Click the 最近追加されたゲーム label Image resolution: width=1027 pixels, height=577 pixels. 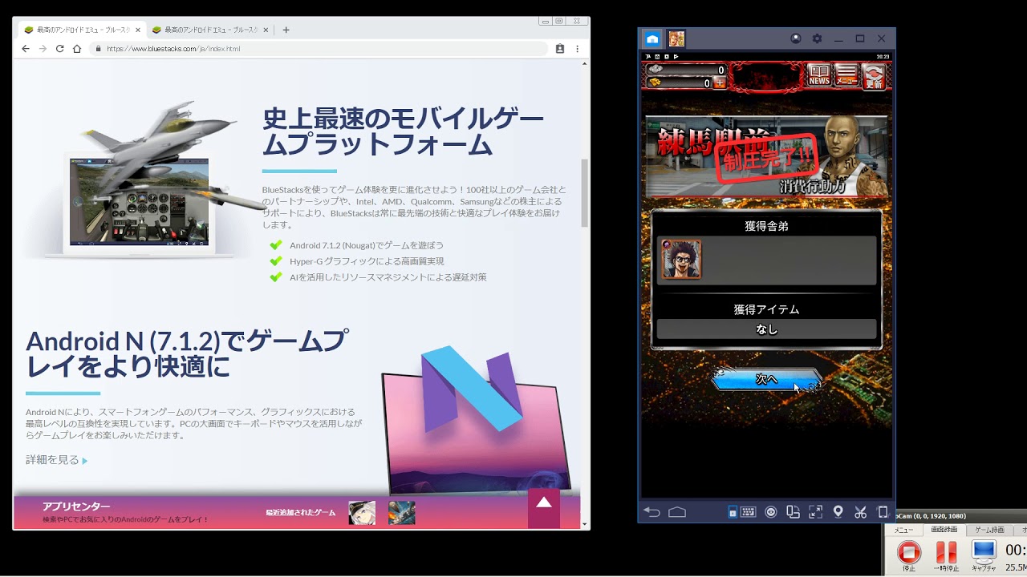[301, 513]
